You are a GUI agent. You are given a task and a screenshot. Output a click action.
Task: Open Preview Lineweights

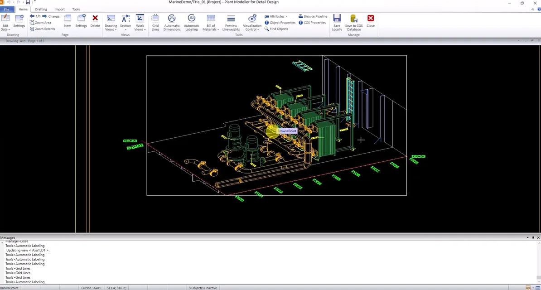click(231, 22)
